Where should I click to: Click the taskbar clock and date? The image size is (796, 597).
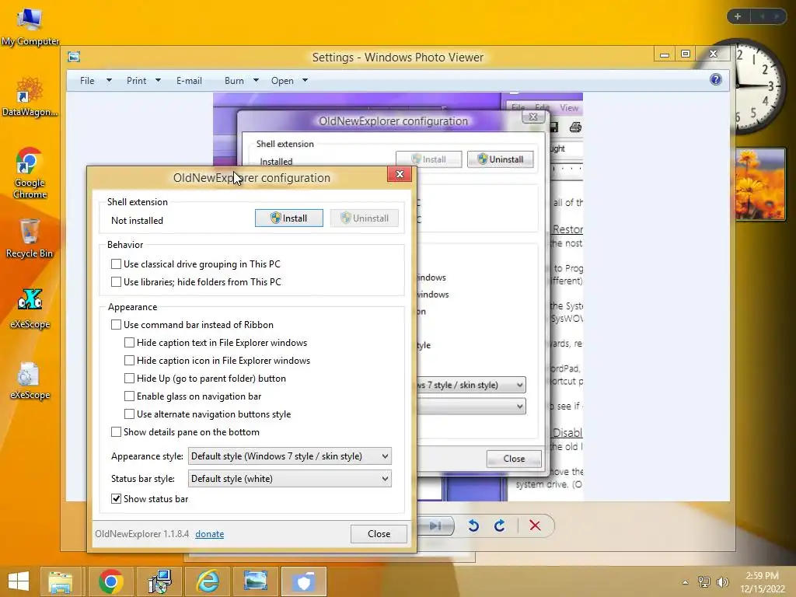(x=762, y=582)
